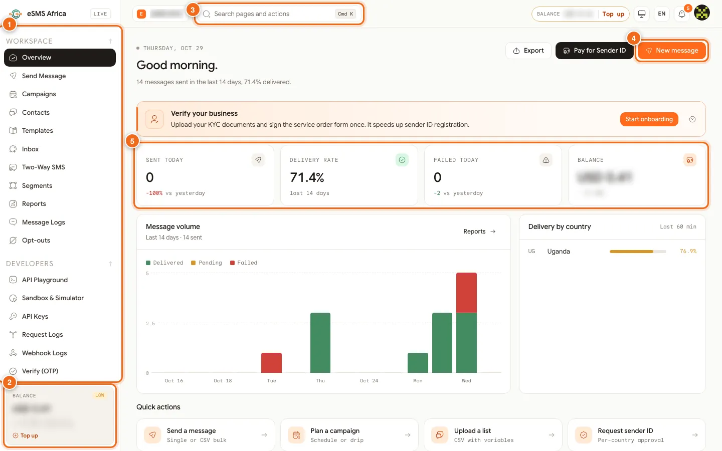Click the Upload a list icon
Image resolution: width=722 pixels, height=451 pixels.
[x=440, y=435]
